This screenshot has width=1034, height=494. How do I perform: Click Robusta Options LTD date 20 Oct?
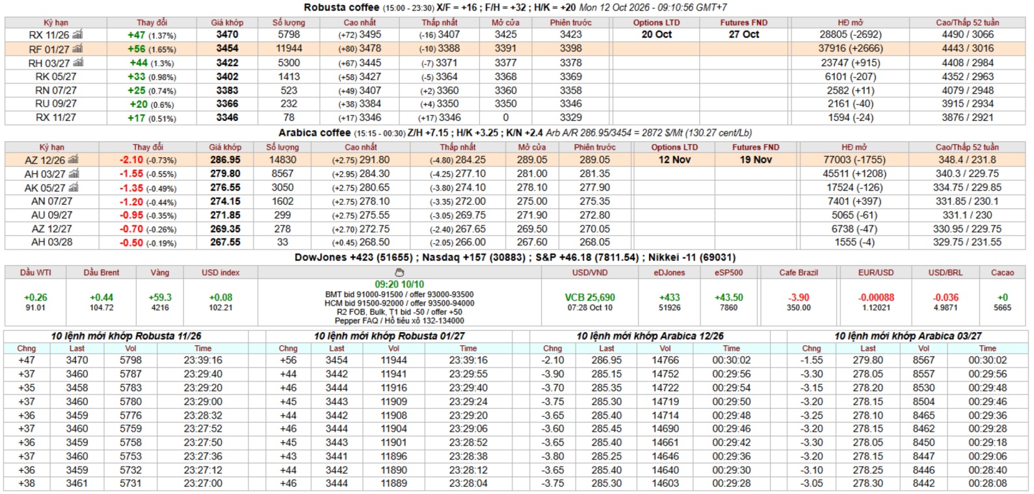pyautogui.click(x=656, y=34)
